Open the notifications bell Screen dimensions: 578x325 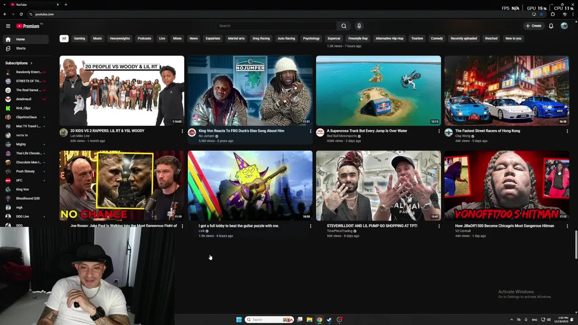tap(551, 26)
